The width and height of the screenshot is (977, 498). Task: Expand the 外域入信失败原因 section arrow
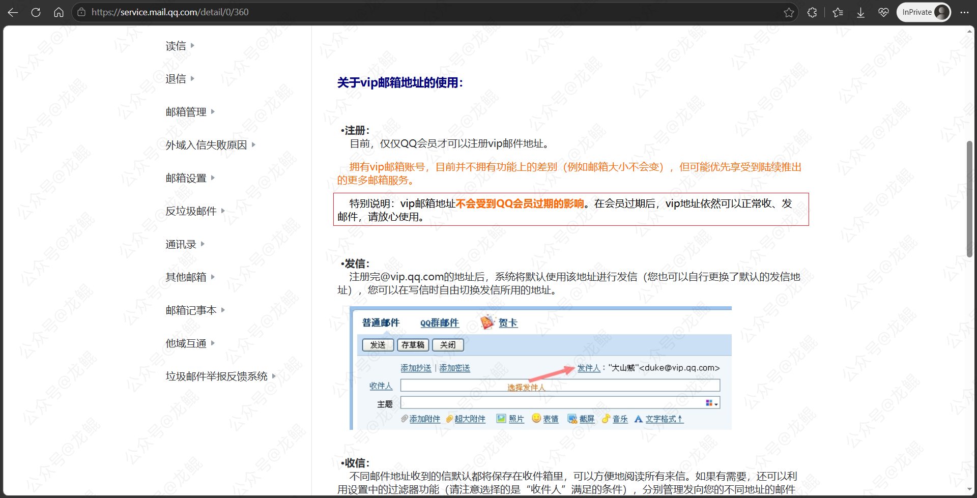(253, 145)
